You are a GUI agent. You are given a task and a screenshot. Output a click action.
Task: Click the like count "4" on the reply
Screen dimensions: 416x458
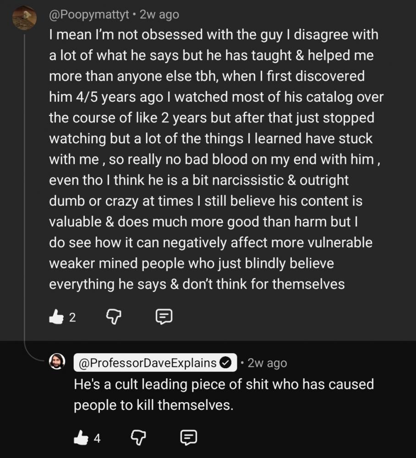[x=97, y=438]
